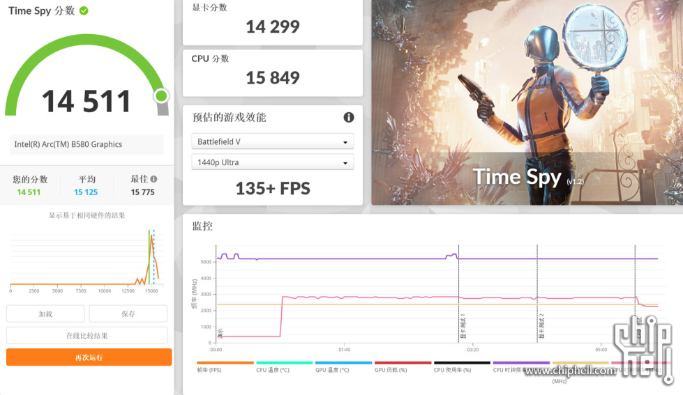This screenshot has width=683, height=395.
Task: Click the green score gauge knob
Action: 161,95
